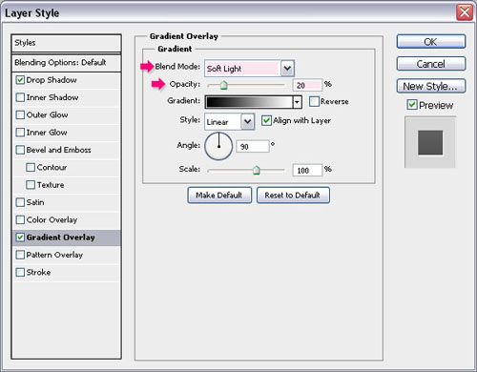Click the Opacity slider thumb
Viewport: 477px width, 372px height.
click(224, 85)
